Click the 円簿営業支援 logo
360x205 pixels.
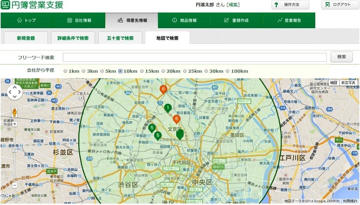tap(32, 5)
